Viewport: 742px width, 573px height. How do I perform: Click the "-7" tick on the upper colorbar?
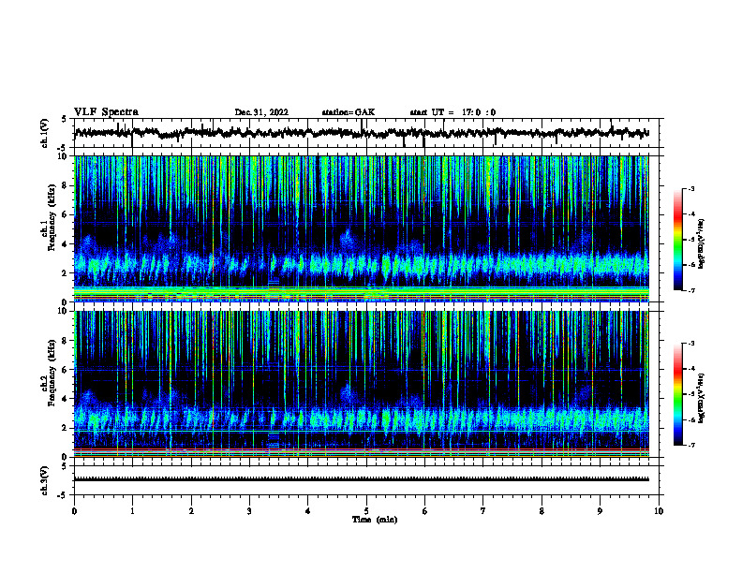coord(690,290)
